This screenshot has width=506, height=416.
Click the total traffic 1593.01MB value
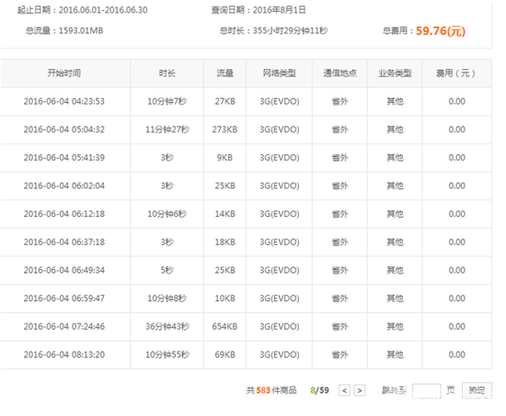[81, 30]
